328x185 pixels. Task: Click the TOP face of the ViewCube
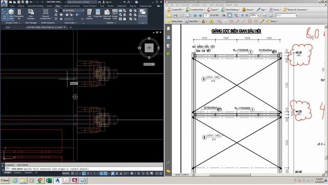coord(149,48)
